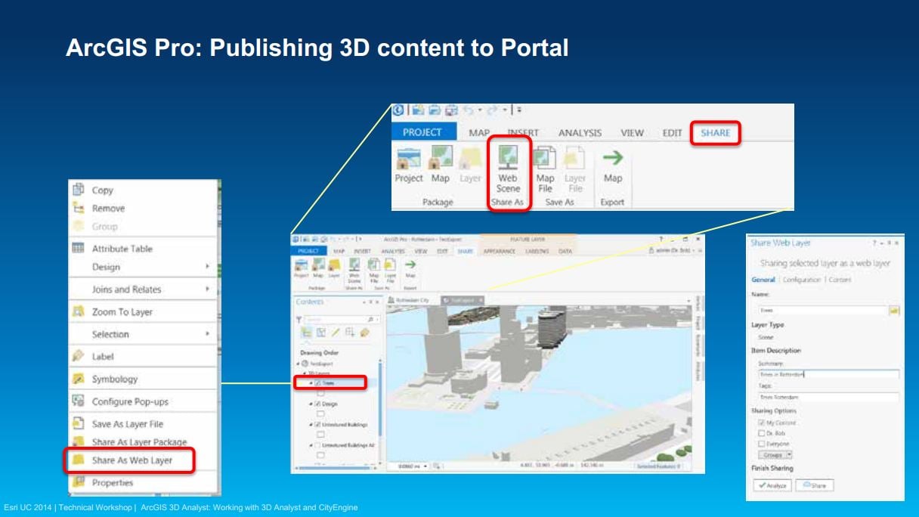Open the Design submenu in context menu
The width and height of the screenshot is (919, 517).
tap(143, 267)
